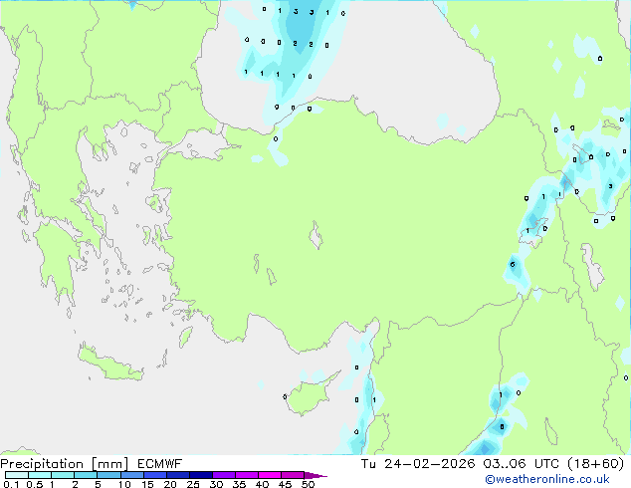Screen dimensions: 631x488
Task: Click the '25' legend scale label
Action: (x=193, y=484)
